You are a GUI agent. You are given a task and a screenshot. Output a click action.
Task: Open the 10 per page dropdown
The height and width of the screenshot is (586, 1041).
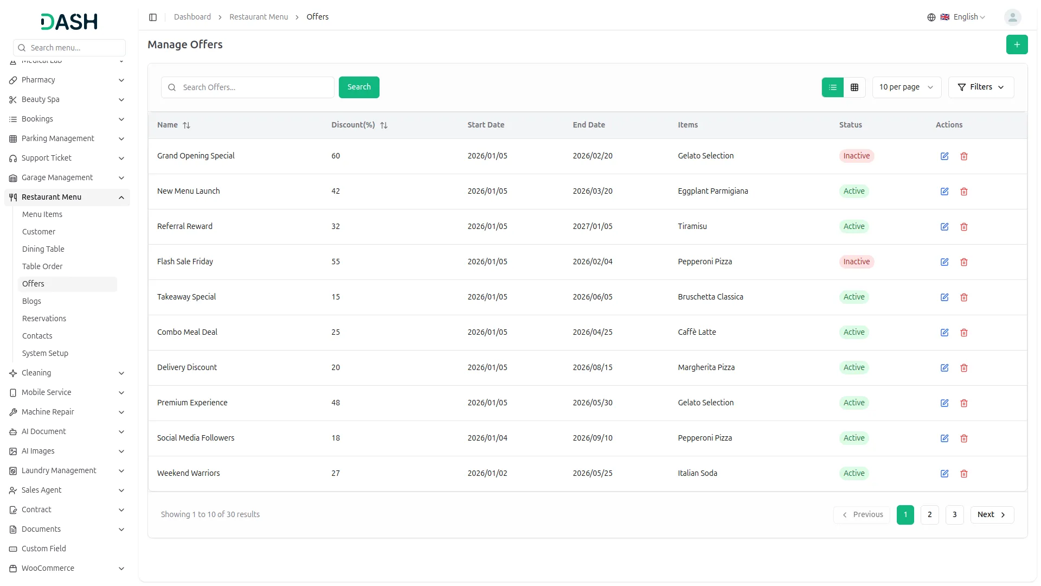click(906, 87)
